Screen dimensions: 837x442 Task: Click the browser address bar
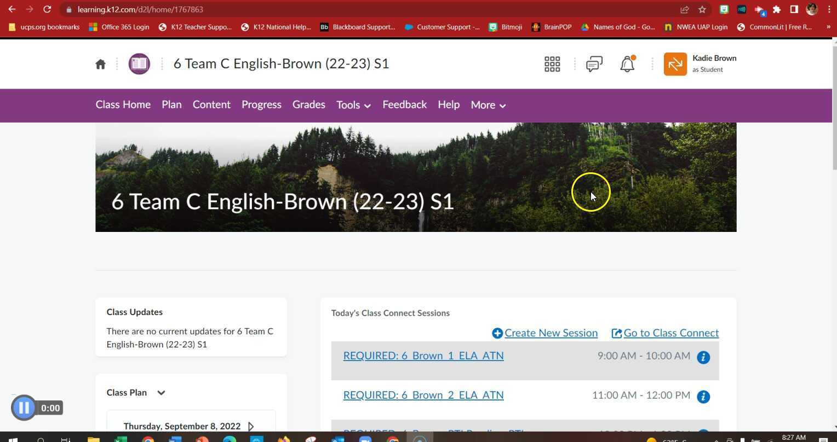click(372, 9)
